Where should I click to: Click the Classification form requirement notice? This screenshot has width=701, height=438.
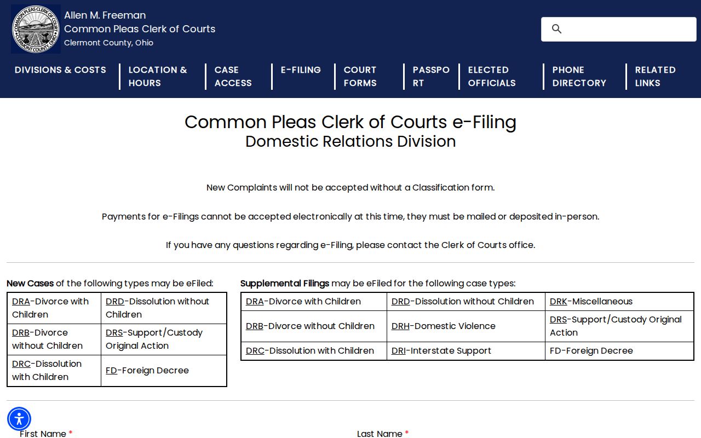[350, 188]
